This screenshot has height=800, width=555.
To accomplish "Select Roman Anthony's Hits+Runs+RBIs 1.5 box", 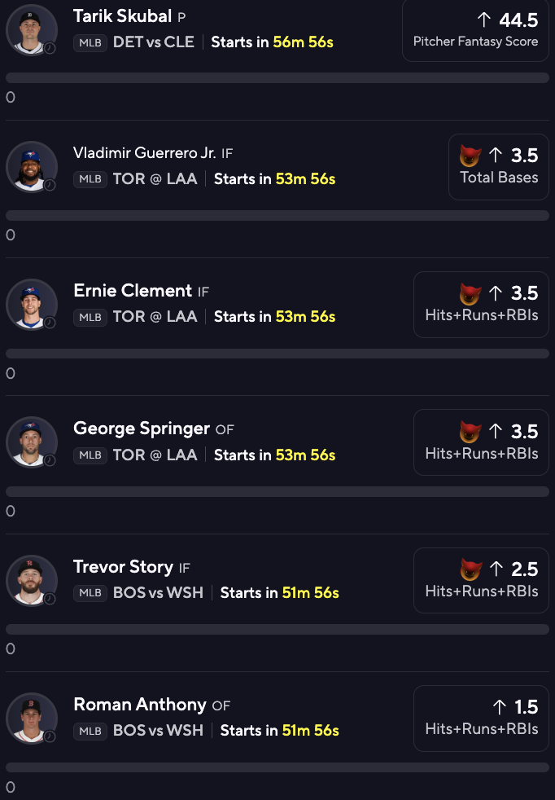I will pyautogui.click(x=481, y=719).
